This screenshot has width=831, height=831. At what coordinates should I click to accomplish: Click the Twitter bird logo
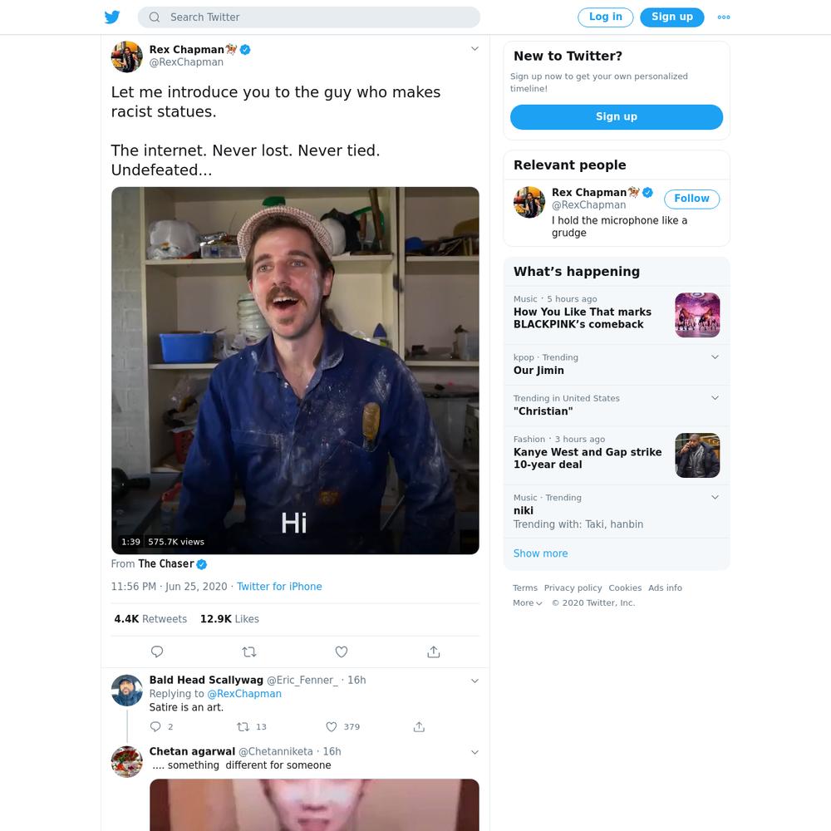pyautogui.click(x=112, y=17)
